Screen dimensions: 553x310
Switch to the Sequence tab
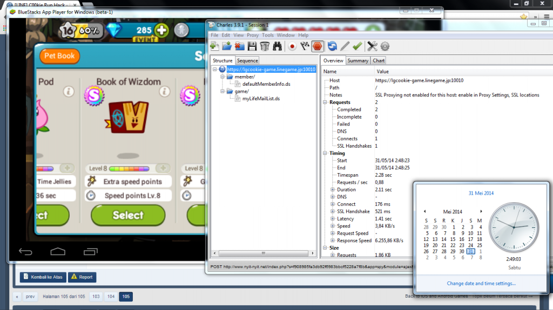pyautogui.click(x=247, y=60)
